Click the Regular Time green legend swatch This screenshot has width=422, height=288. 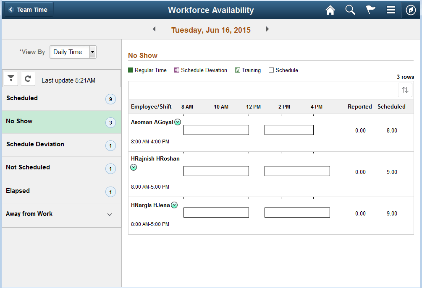[x=131, y=70]
